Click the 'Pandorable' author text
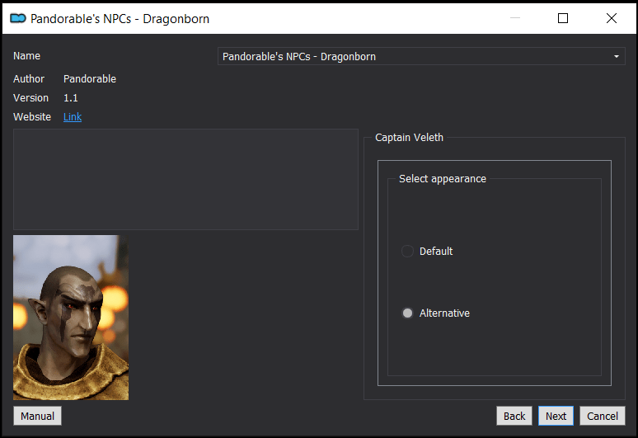The width and height of the screenshot is (638, 438). 90,79
